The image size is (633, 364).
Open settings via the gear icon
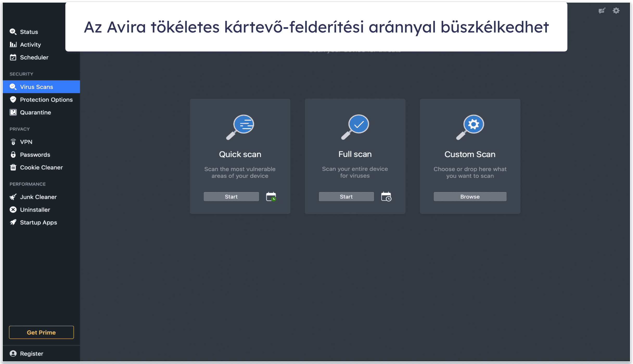[x=616, y=11]
